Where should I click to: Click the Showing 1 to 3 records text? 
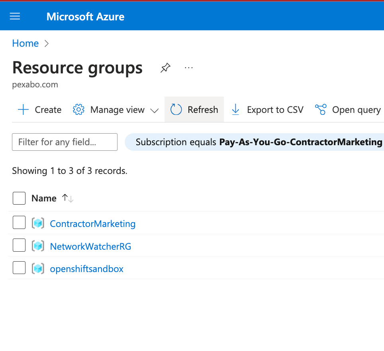(70, 171)
